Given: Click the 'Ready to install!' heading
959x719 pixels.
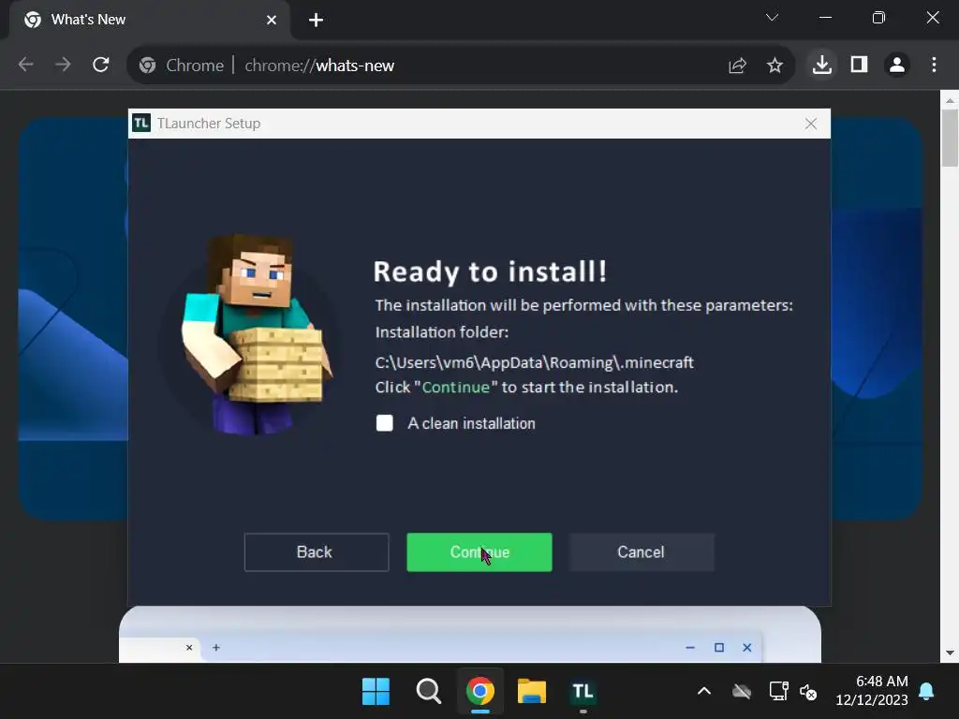Looking at the screenshot, I should point(490,271).
